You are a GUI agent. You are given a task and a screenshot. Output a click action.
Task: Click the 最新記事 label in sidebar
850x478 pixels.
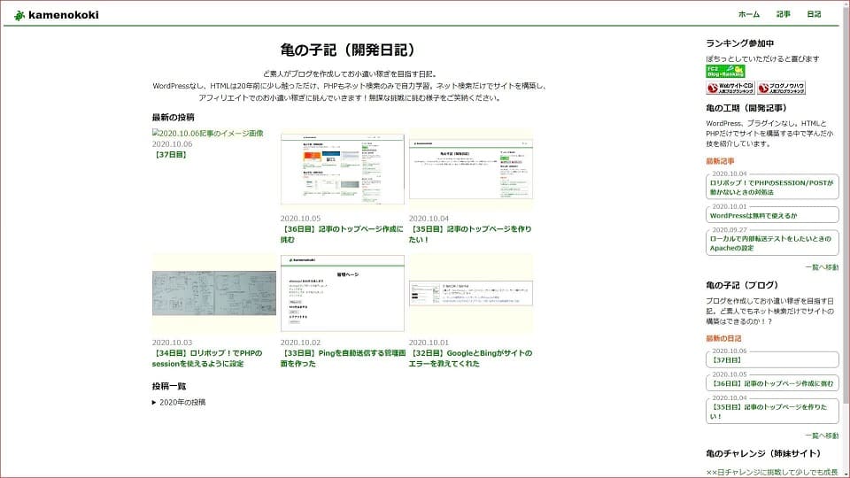coord(720,161)
